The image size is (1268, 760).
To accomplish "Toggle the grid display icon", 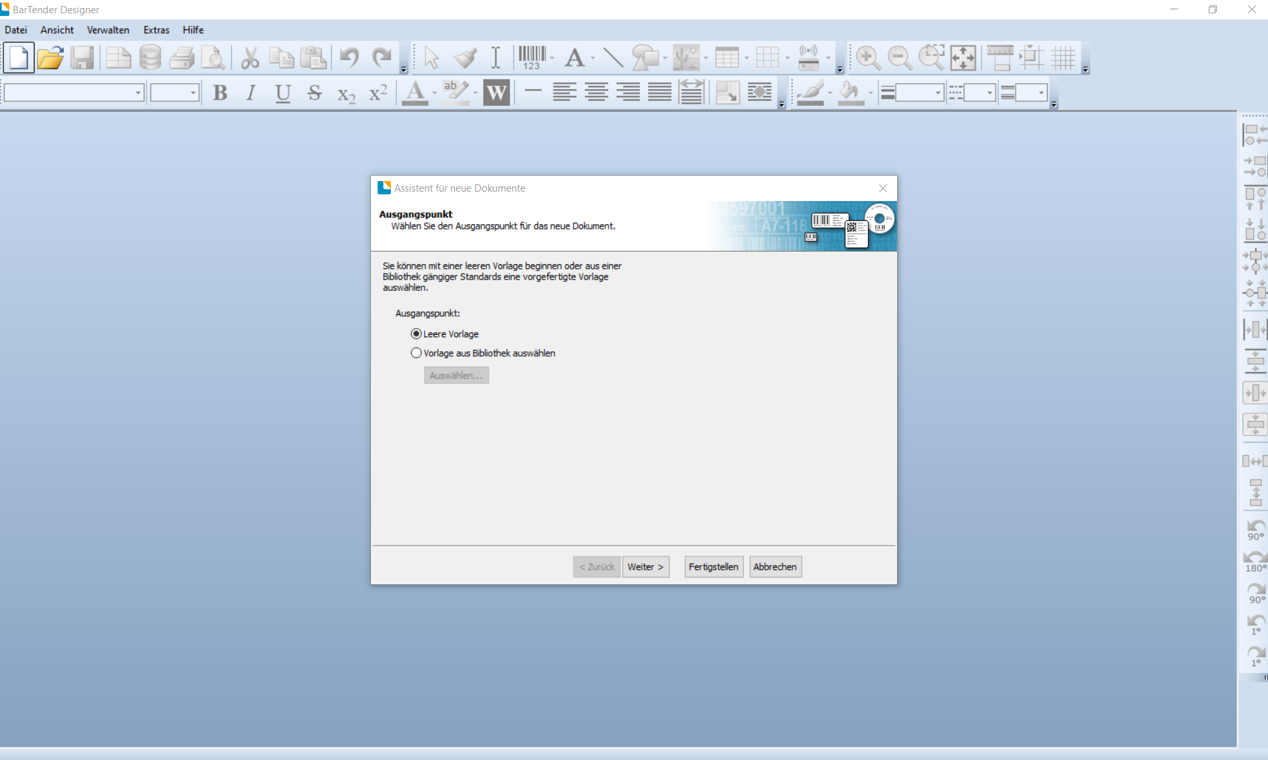I will pos(1064,58).
